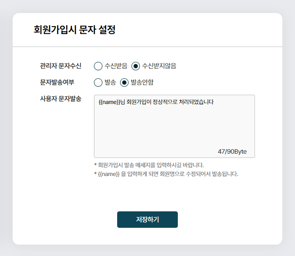
Task: Click the 발송안함 label text
Action: coord(142,83)
